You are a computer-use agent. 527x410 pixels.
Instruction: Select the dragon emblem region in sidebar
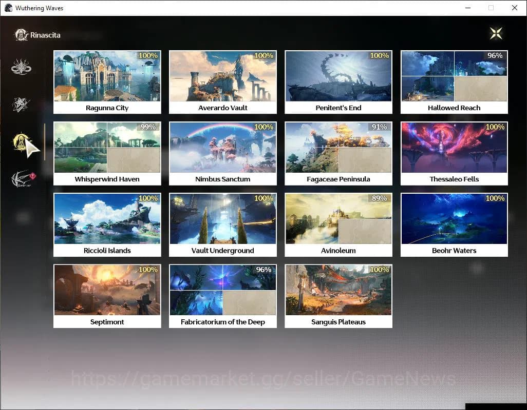22,67
